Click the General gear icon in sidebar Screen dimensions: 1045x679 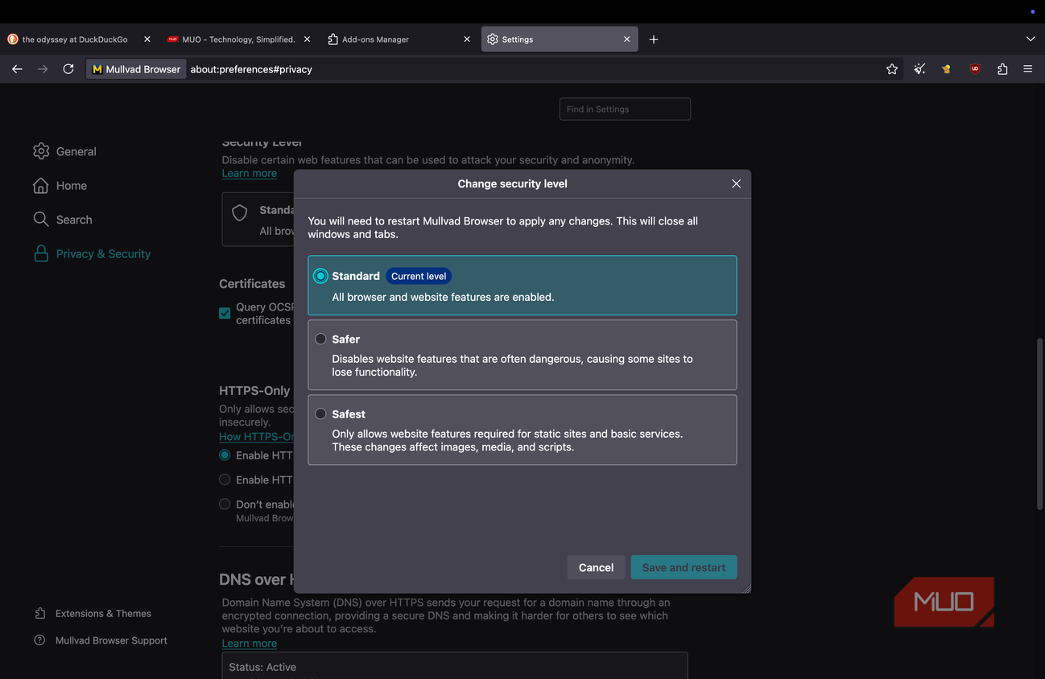(x=41, y=151)
